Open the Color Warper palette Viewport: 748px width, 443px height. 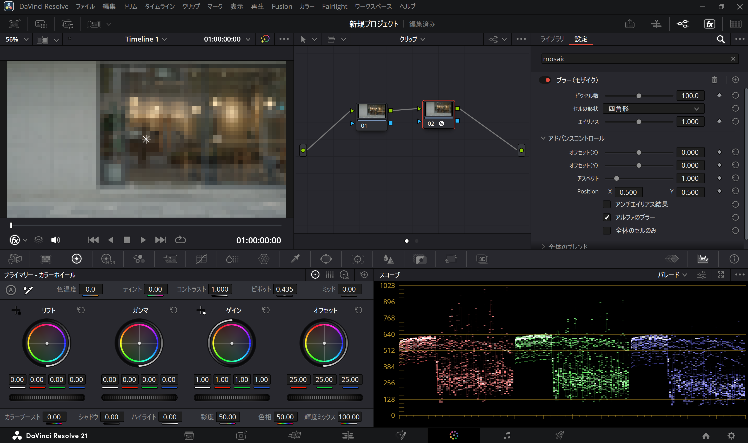(264, 259)
